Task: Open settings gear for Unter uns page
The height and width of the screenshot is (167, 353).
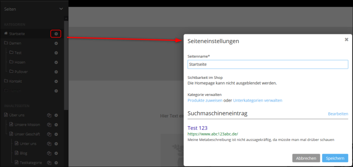Action: 56,144
